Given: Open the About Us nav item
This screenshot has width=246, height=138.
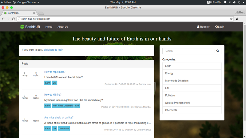Looking at the screenshot, I should coord(63,27).
